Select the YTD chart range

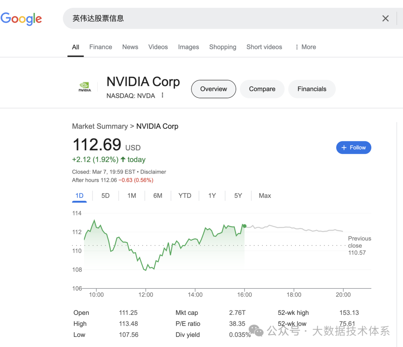185,196
